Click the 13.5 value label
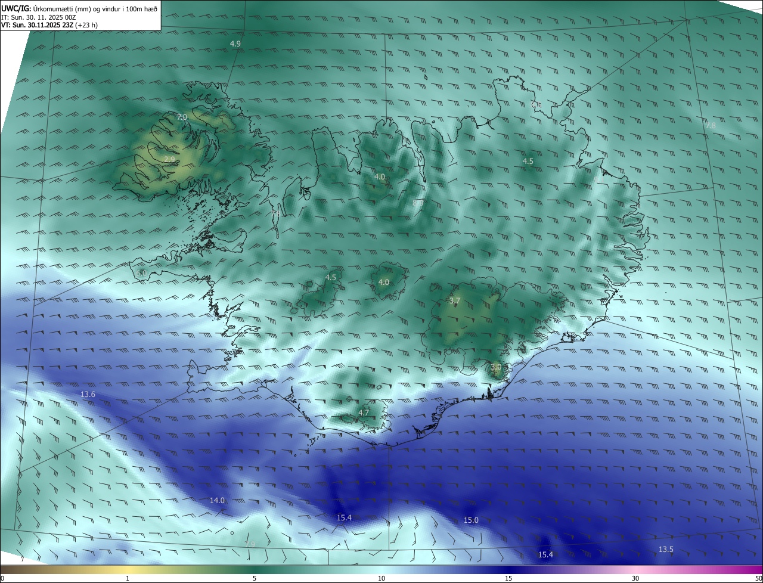Image resolution: width=763 pixels, height=583 pixels. [x=666, y=549]
